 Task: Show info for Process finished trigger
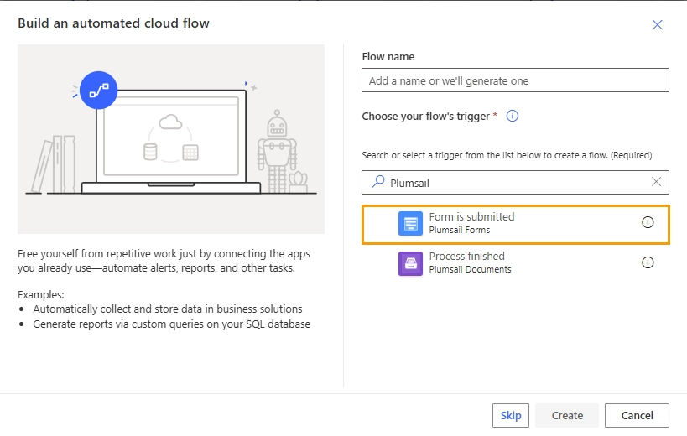[x=648, y=262]
